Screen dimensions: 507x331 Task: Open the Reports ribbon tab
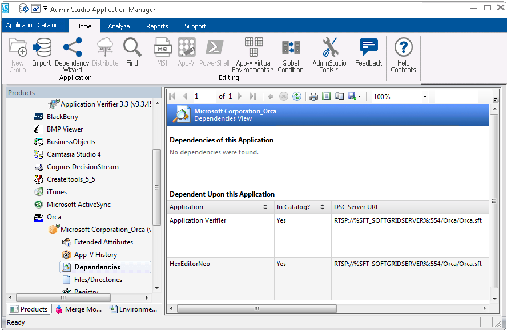pos(157,26)
